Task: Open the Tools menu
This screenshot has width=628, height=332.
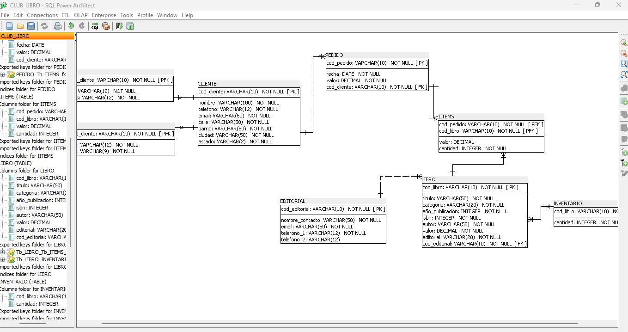Action: [x=127, y=15]
